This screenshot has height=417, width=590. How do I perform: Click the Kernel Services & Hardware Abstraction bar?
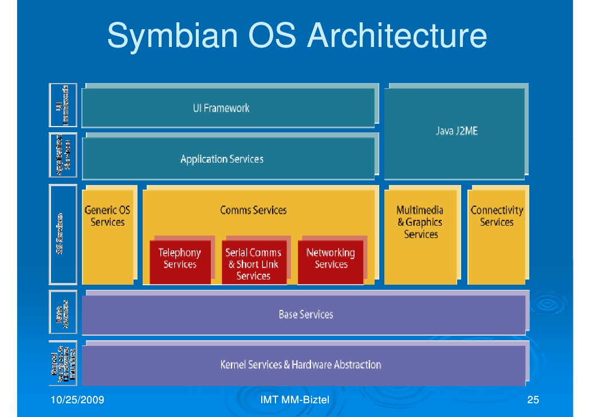point(305,364)
